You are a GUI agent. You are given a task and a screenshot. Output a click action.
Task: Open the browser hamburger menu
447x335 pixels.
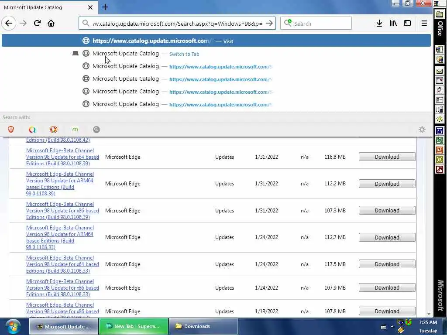[424, 24]
